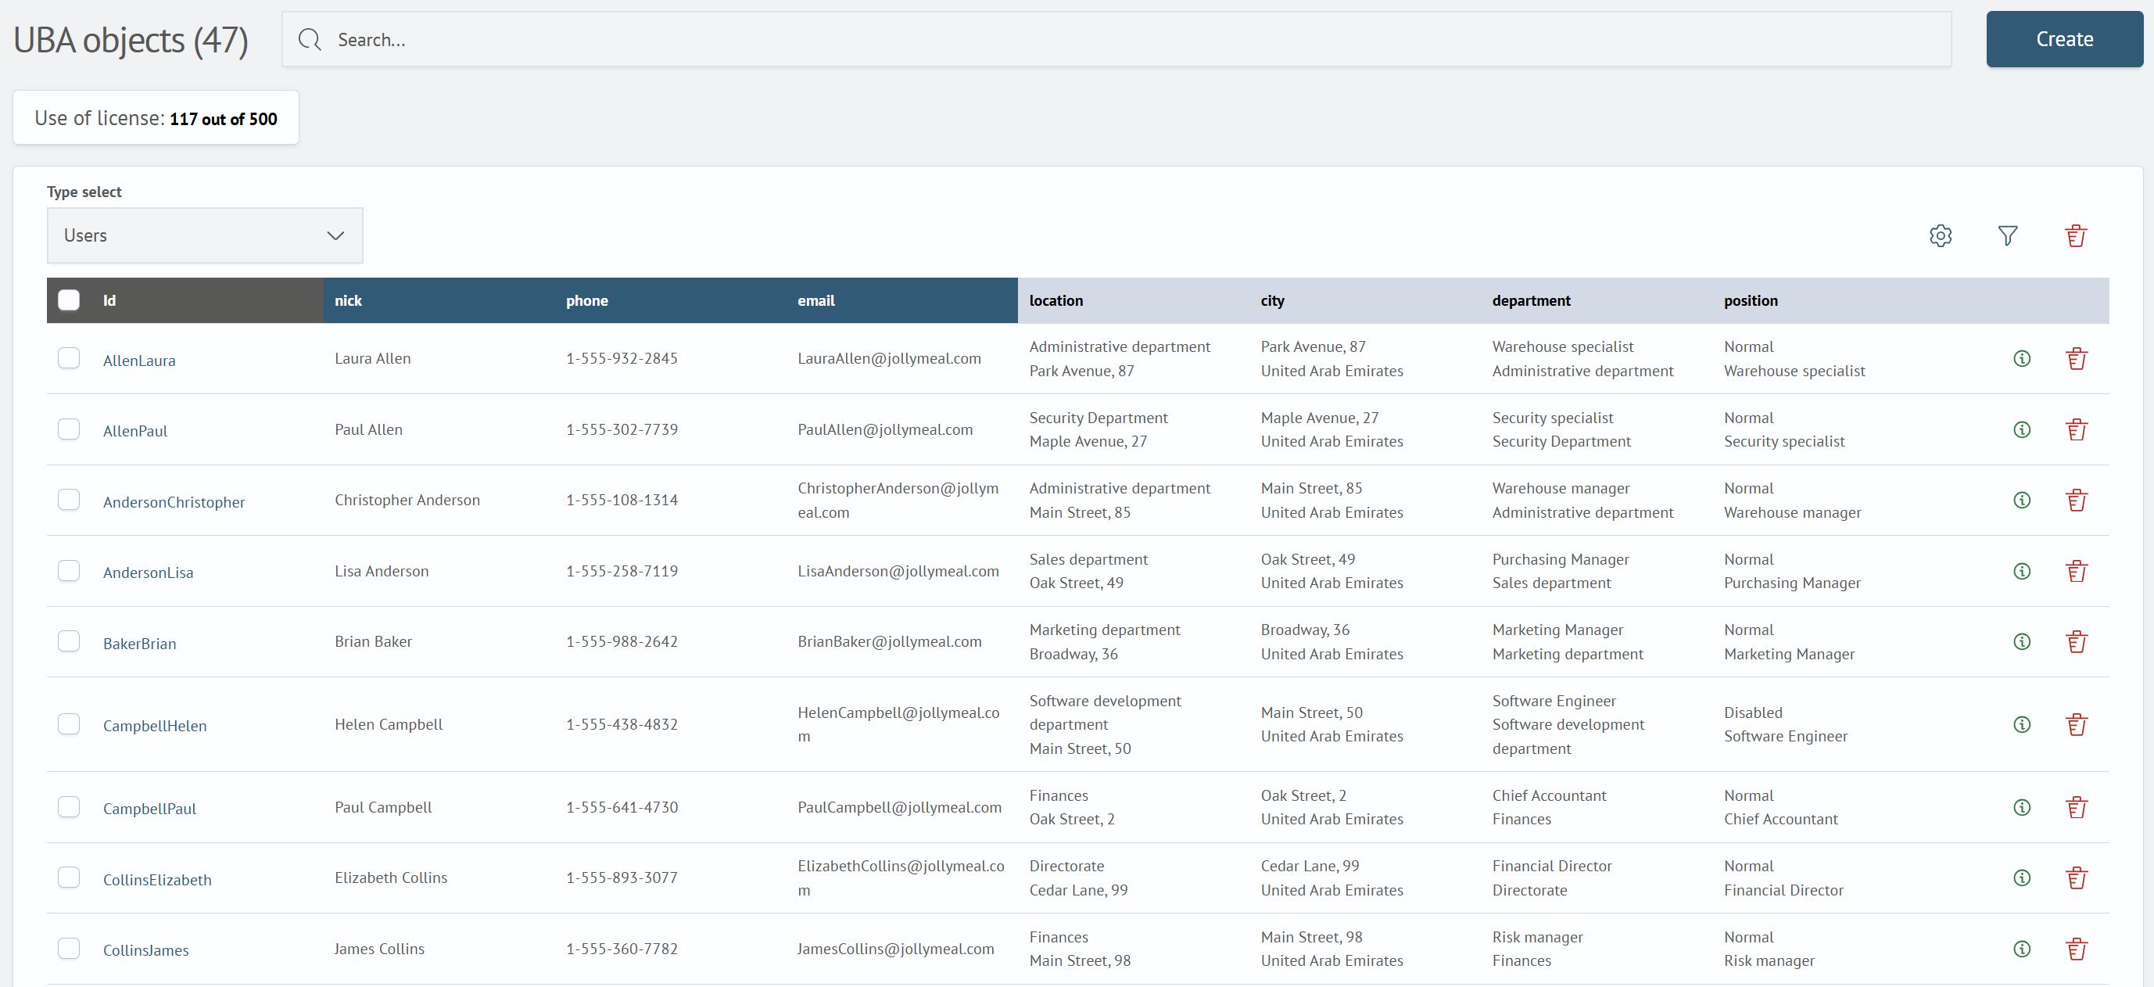
Task: View info details for CampbellHelen
Action: (2021, 724)
